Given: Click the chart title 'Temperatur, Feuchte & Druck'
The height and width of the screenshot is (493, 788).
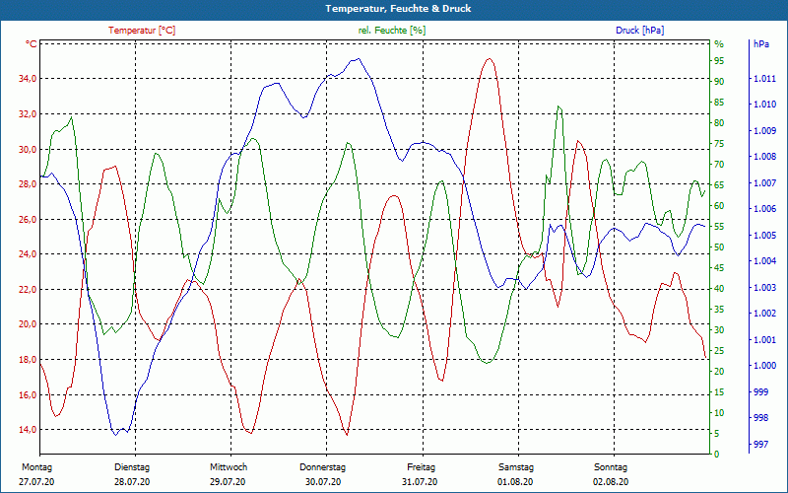Looking at the screenshot, I should coord(398,9).
